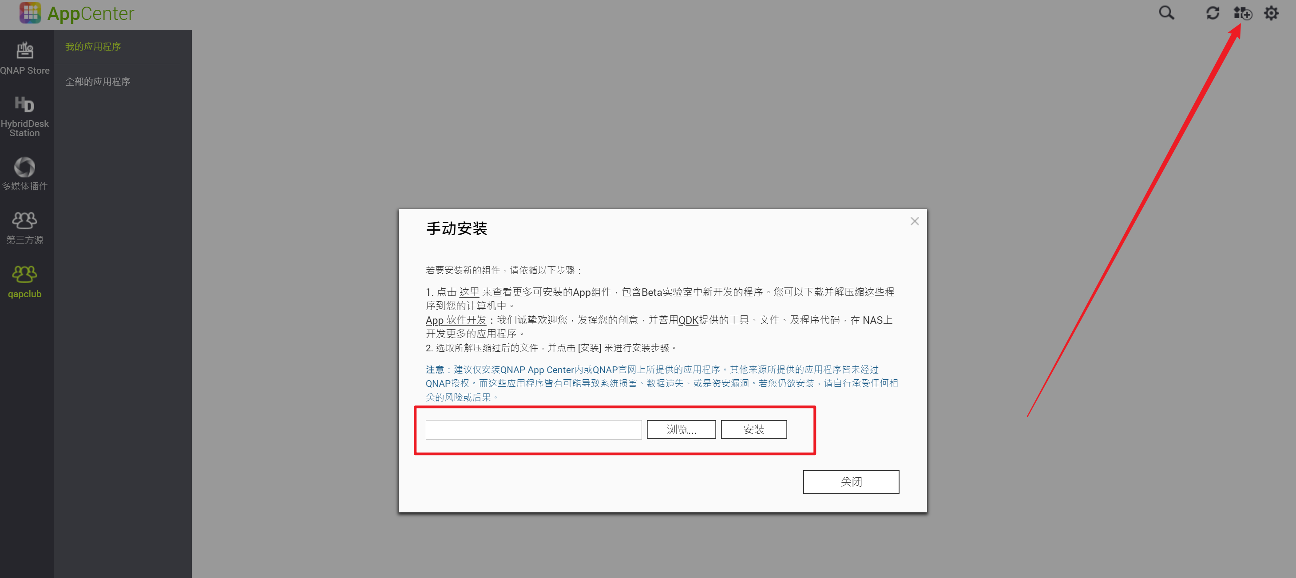
Task: Open the App 软件开发 link
Action: [456, 320]
